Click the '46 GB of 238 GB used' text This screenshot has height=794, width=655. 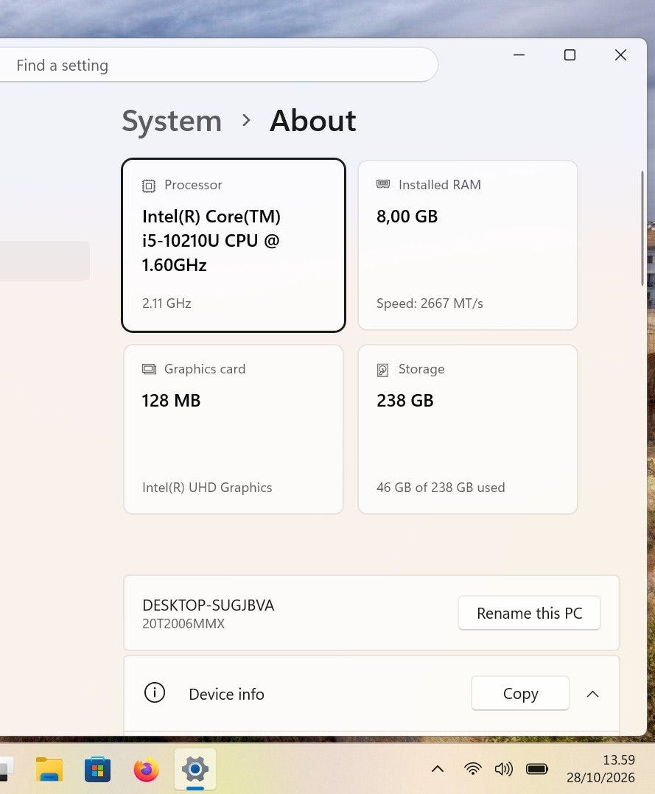(x=441, y=487)
